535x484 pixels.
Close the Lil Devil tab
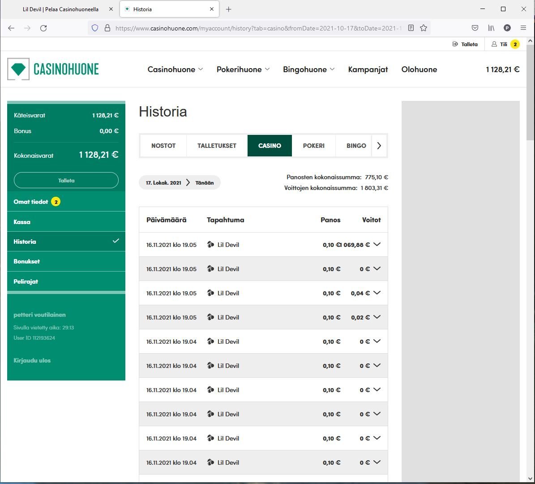point(111,9)
